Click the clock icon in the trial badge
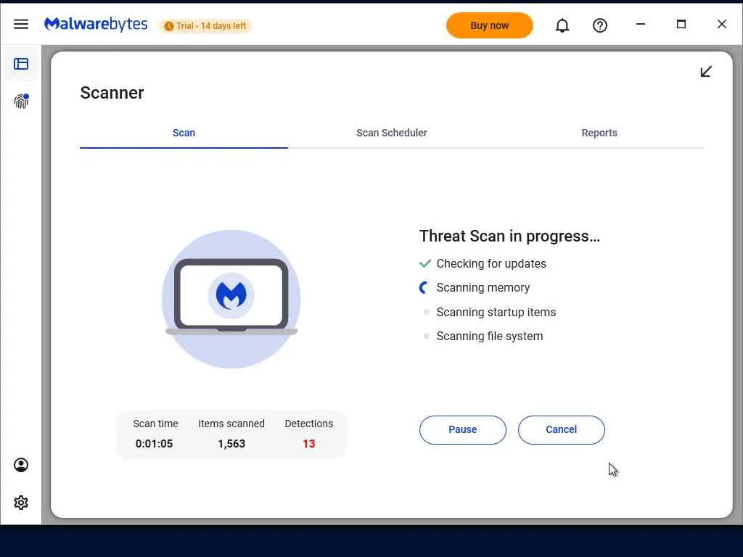This screenshot has height=557, width=743. [168, 26]
